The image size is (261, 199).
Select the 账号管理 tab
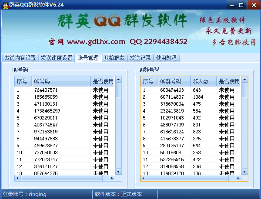(x=88, y=58)
